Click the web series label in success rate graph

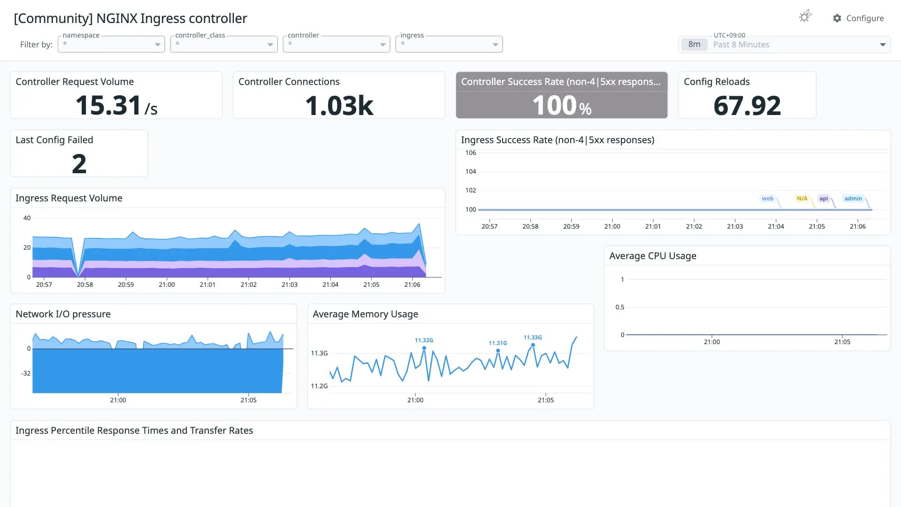(767, 199)
